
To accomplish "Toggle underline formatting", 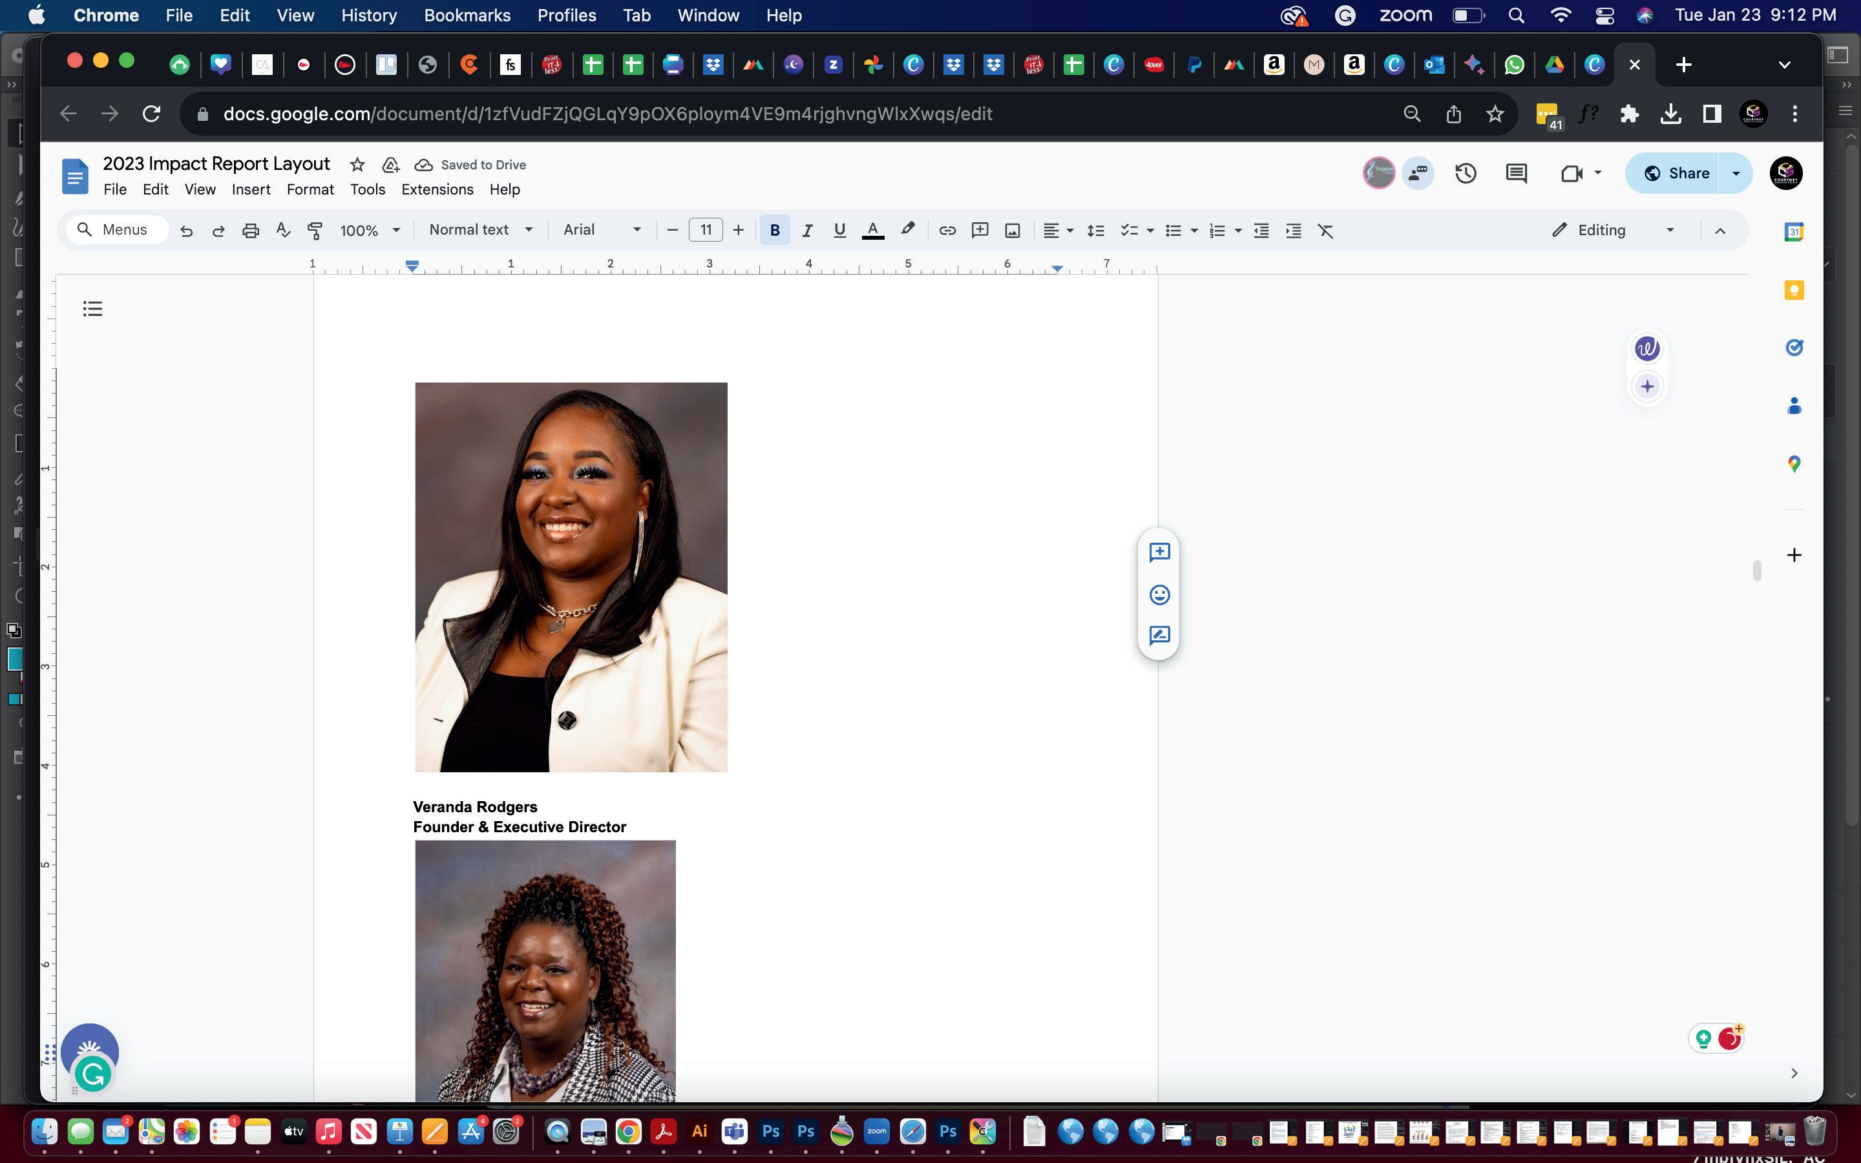I will (839, 230).
